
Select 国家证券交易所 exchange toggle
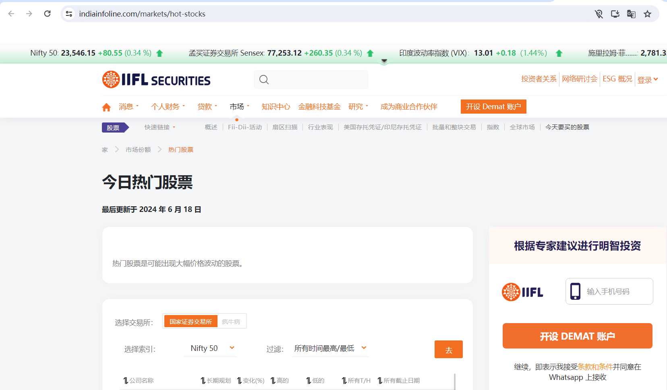pyautogui.click(x=191, y=322)
